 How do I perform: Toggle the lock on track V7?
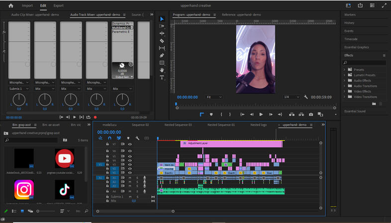point(107,144)
